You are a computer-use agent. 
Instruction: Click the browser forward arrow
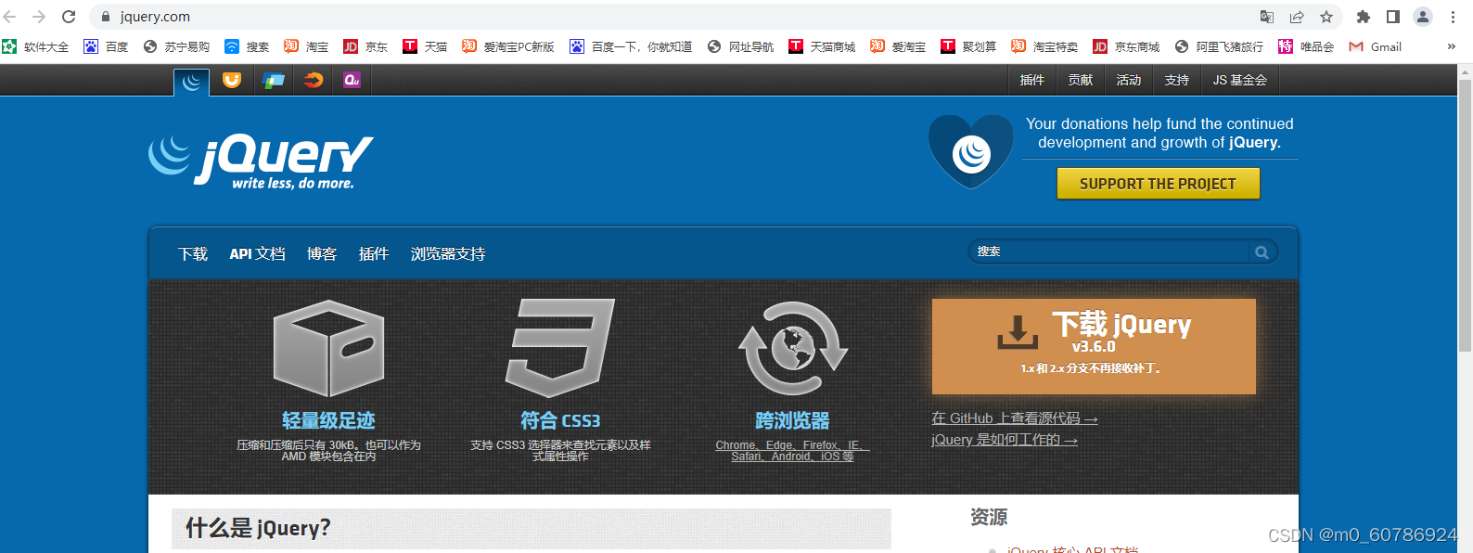[x=39, y=17]
